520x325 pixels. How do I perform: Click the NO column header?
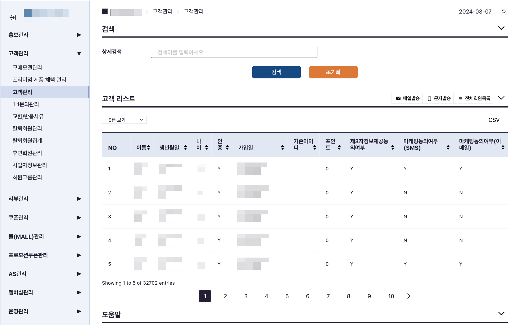coord(113,148)
